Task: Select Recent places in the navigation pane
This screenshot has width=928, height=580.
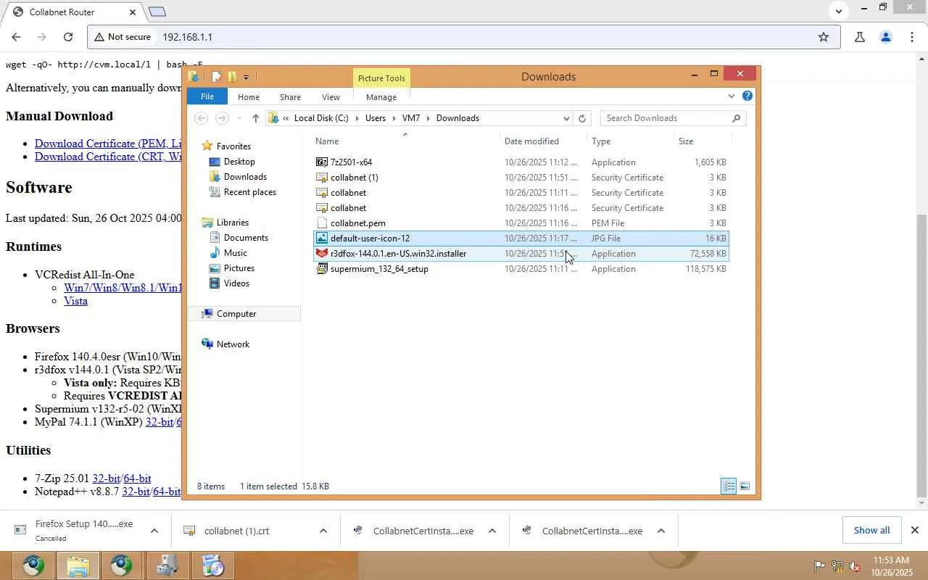Action: [x=249, y=192]
